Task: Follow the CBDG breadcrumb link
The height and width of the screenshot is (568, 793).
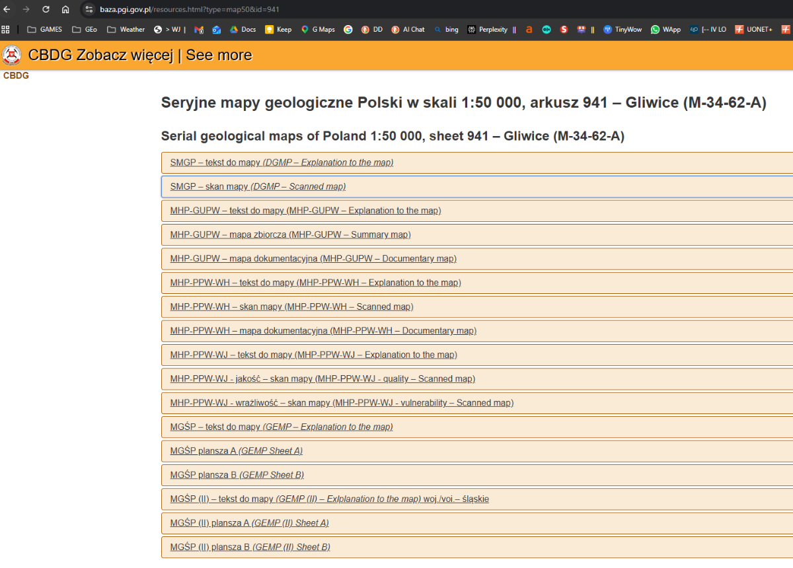Action: click(x=16, y=75)
